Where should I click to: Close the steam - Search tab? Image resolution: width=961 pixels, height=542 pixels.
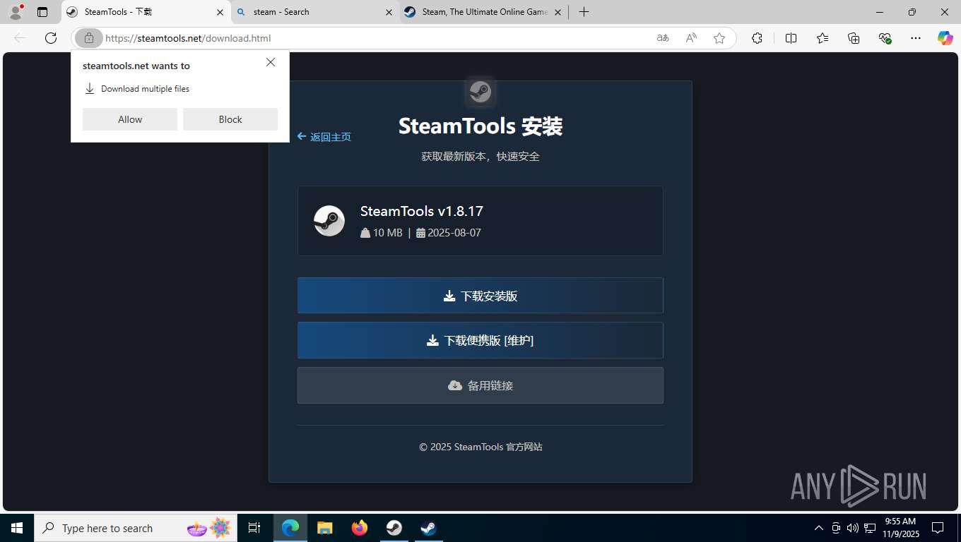[x=389, y=12]
